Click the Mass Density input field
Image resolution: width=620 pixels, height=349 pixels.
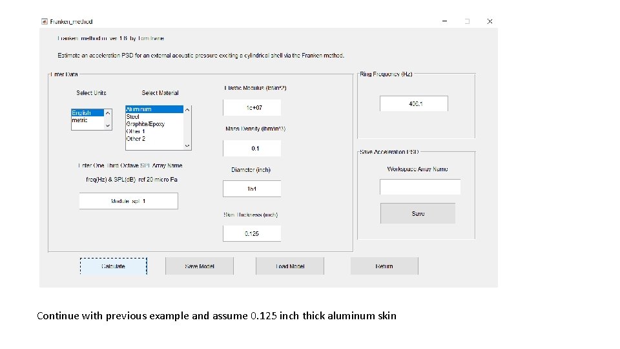[252, 149]
